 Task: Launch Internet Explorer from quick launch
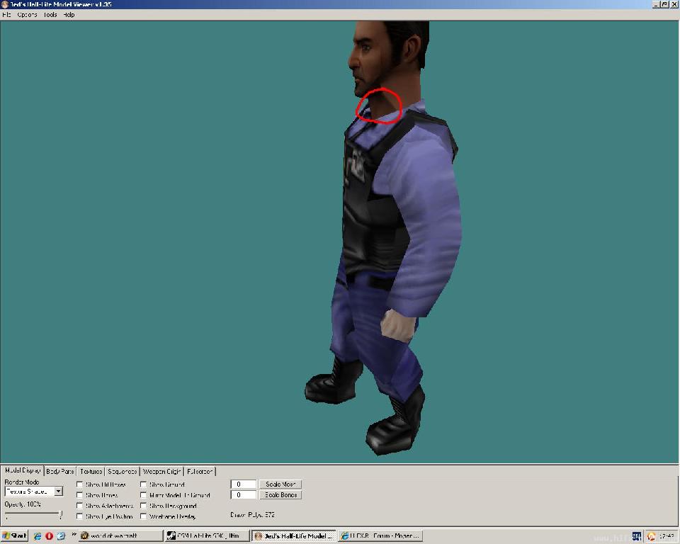(x=38, y=536)
